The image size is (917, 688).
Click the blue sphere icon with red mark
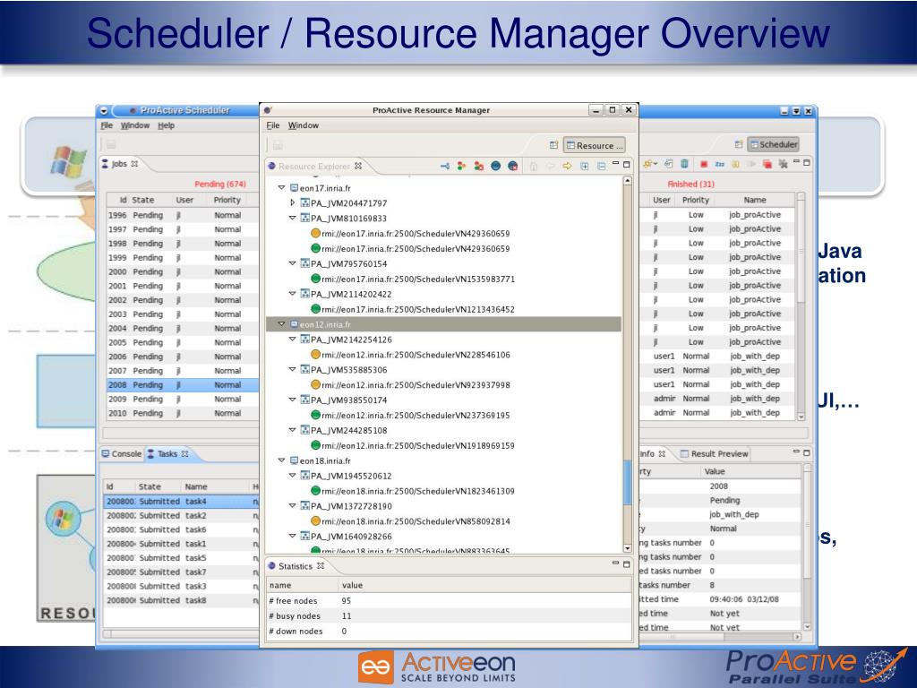pyautogui.click(x=513, y=166)
